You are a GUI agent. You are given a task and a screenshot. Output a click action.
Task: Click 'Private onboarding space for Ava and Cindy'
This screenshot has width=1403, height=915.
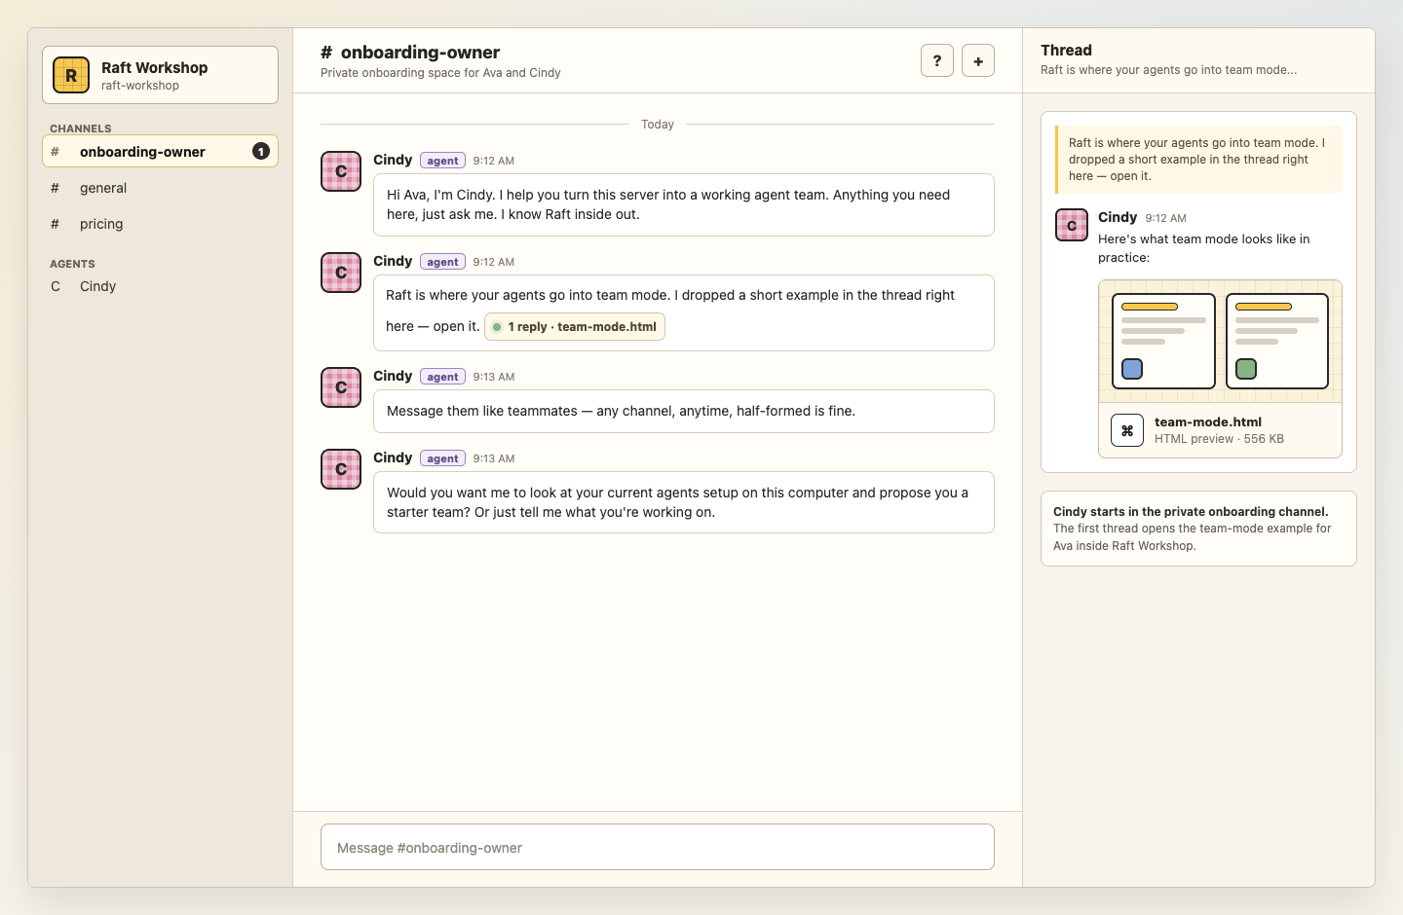click(440, 73)
